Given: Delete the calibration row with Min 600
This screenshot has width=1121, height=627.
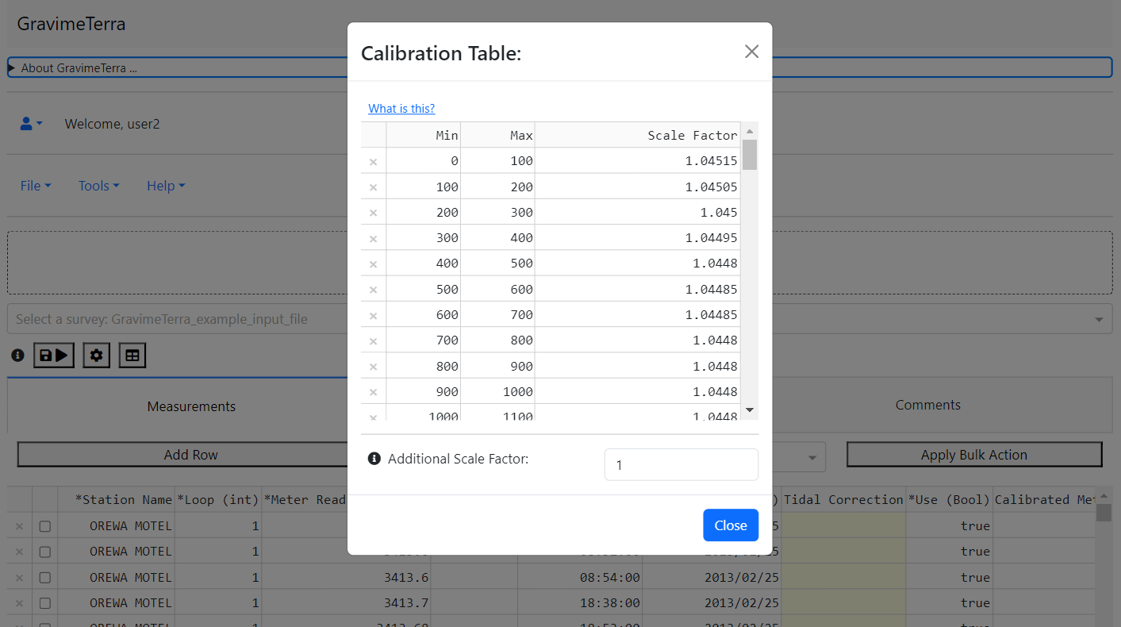Looking at the screenshot, I should tap(373, 315).
